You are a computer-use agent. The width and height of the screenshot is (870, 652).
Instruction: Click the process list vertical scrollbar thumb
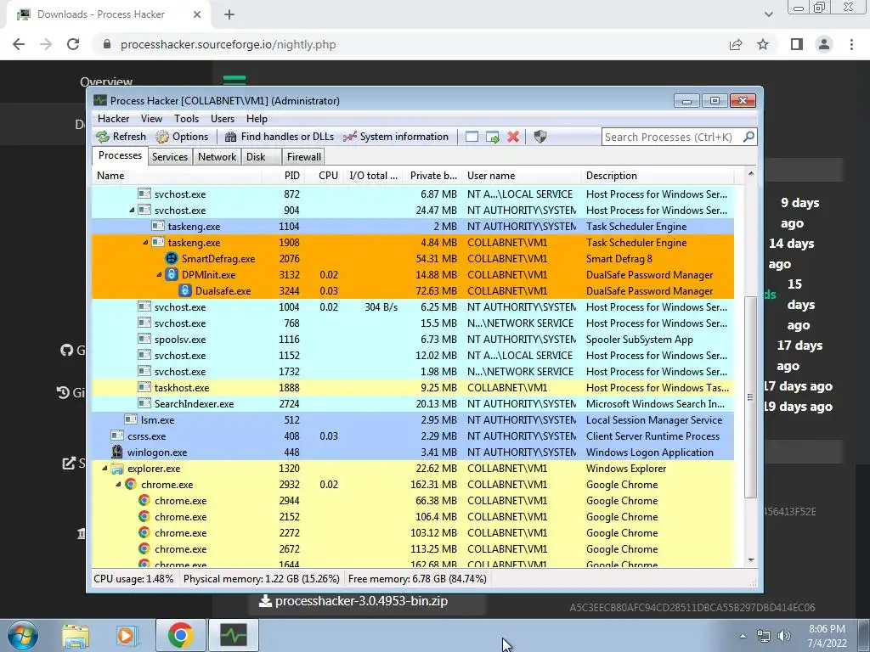point(750,397)
